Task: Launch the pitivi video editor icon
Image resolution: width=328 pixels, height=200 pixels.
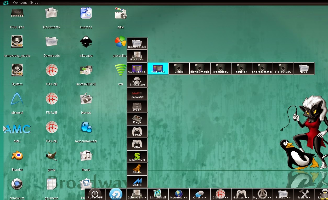Action: pos(121,13)
